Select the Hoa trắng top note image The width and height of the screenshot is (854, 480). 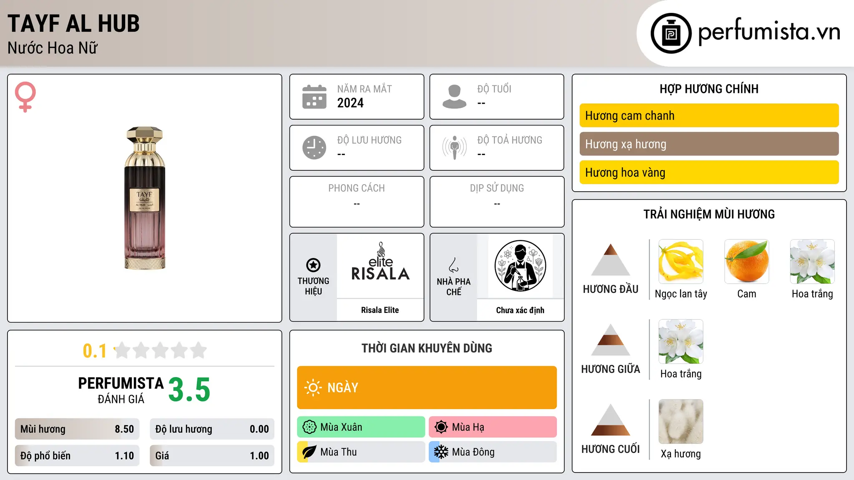[812, 262]
